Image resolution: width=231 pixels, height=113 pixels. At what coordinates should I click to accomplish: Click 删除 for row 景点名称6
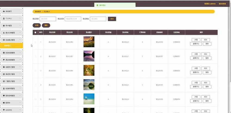(207, 72)
